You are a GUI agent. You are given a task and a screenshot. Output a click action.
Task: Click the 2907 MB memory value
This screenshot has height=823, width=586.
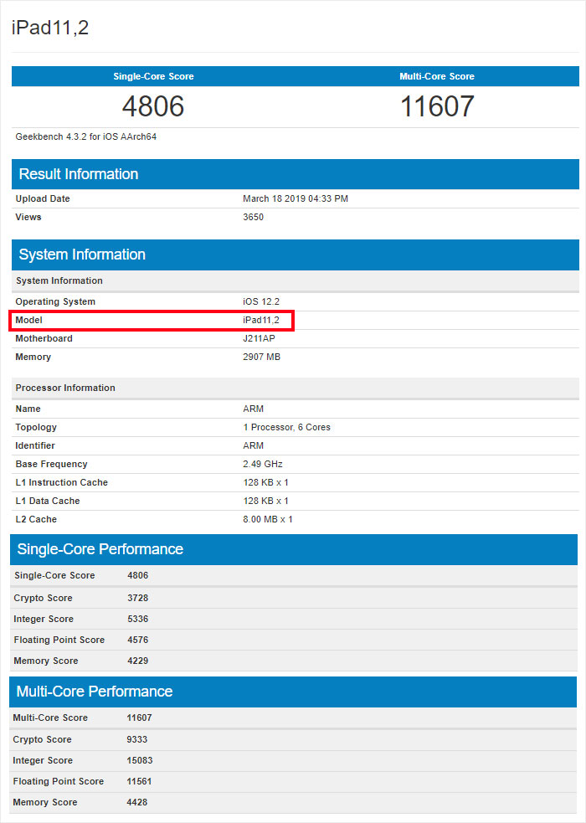coord(261,357)
